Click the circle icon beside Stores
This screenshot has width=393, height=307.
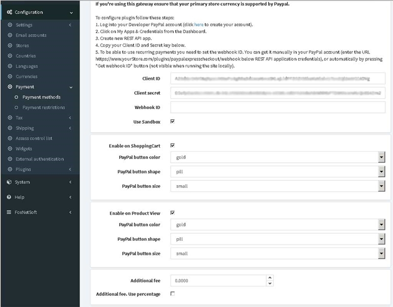click(x=10, y=45)
